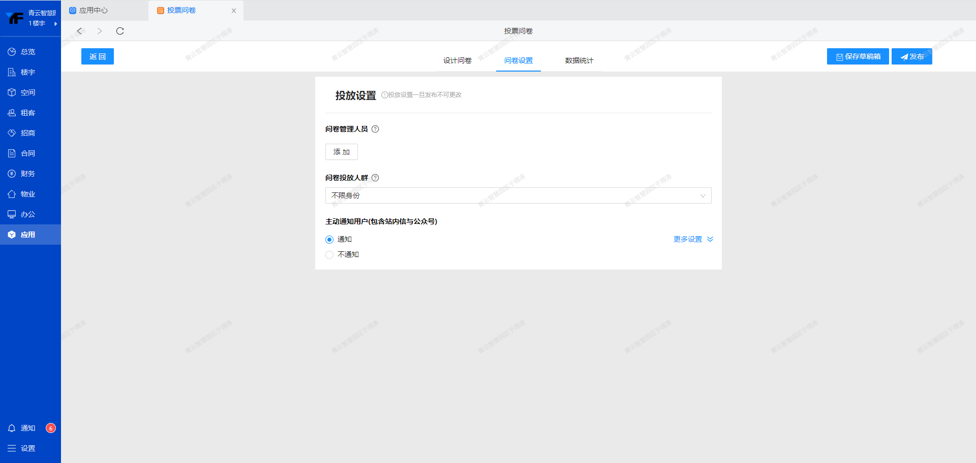Viewport: 976px width, 463px height.
Task: Click the 发布 publish button
Action: pos(911,56)
